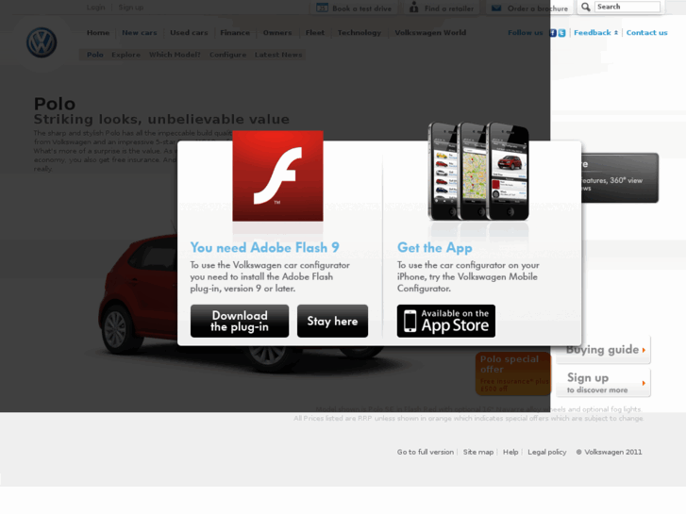This screenshot has height=514, width=686.
Task: Open Find a retailer
Action: click(x=449, y=8)
